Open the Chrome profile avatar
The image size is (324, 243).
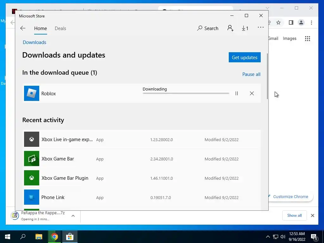click(301, 22)
